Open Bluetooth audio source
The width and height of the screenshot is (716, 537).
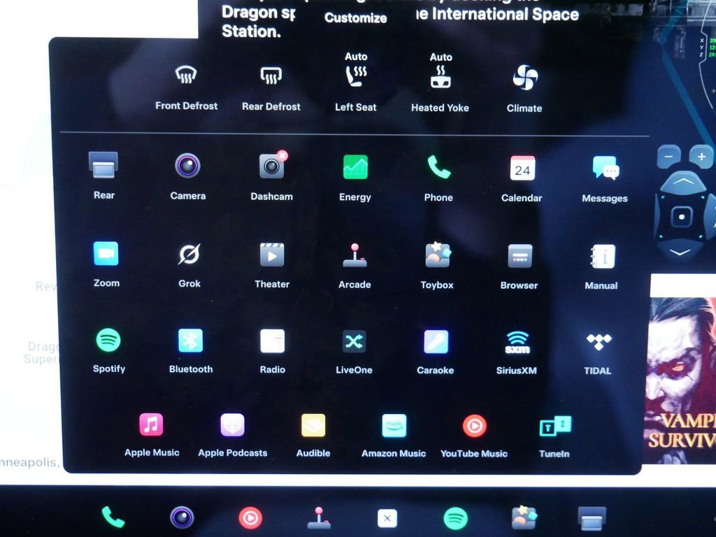tap(191, 351)
